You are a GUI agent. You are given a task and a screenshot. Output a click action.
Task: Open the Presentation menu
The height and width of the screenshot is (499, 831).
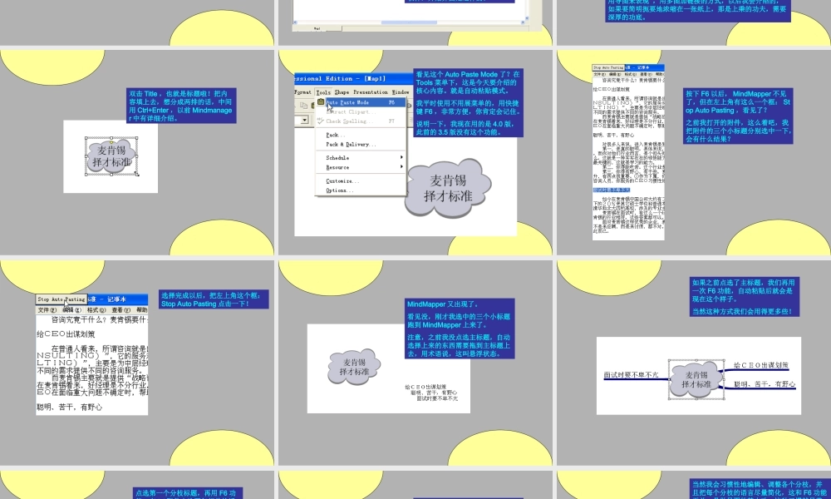pyautogui.click(x=371, y=92)
